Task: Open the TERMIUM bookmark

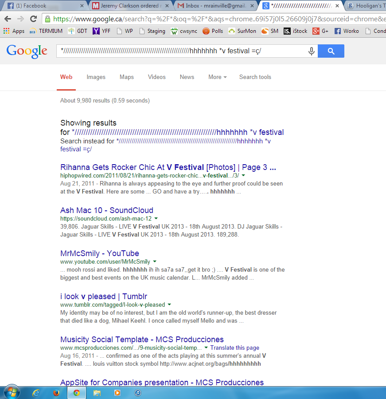Action: (46, 31)
